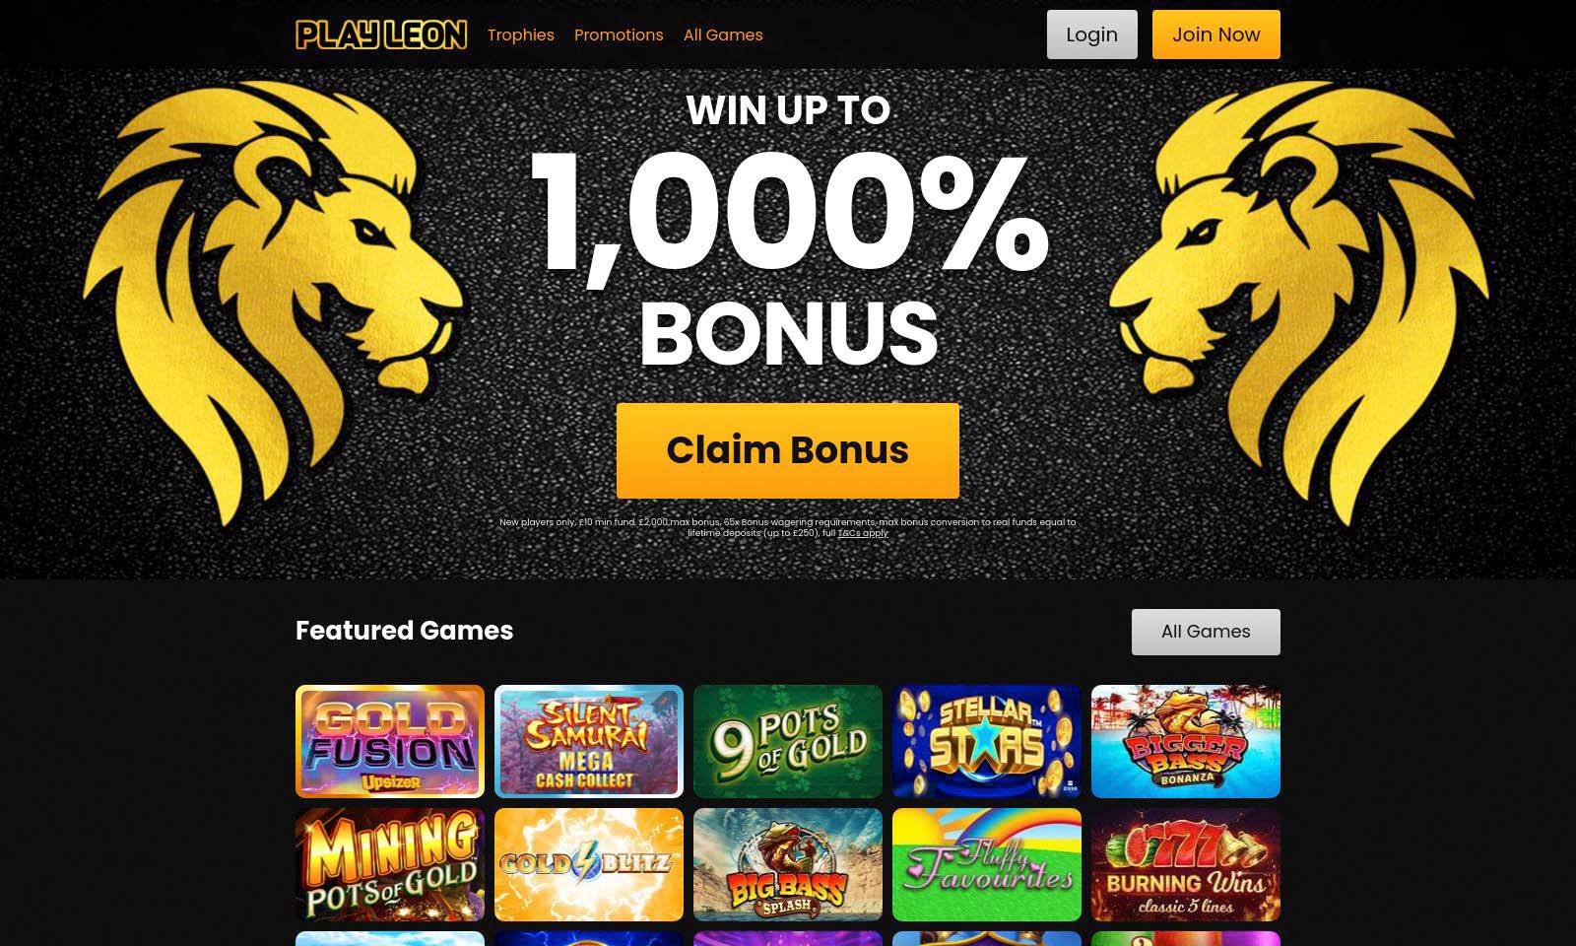Open the Trophies page

tap(521, 34)
